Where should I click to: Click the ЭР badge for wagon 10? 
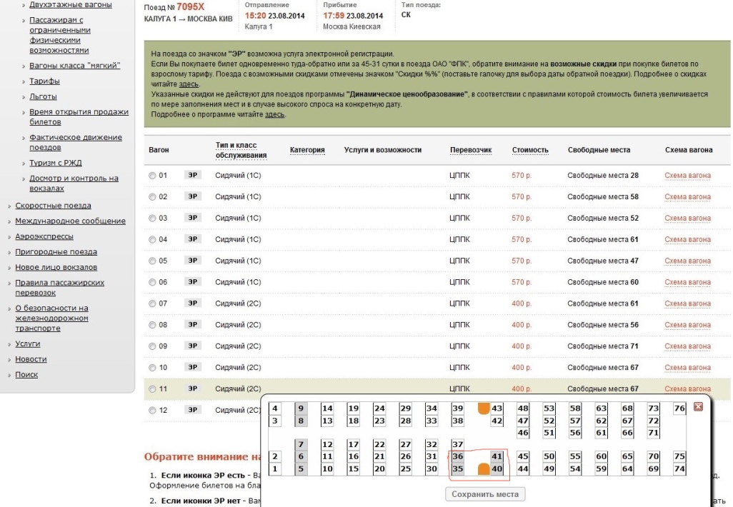click(192, 368)
